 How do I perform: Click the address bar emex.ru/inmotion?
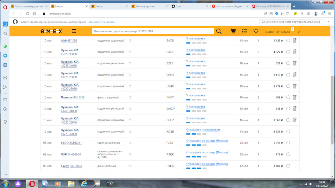(x=60, y=14)
